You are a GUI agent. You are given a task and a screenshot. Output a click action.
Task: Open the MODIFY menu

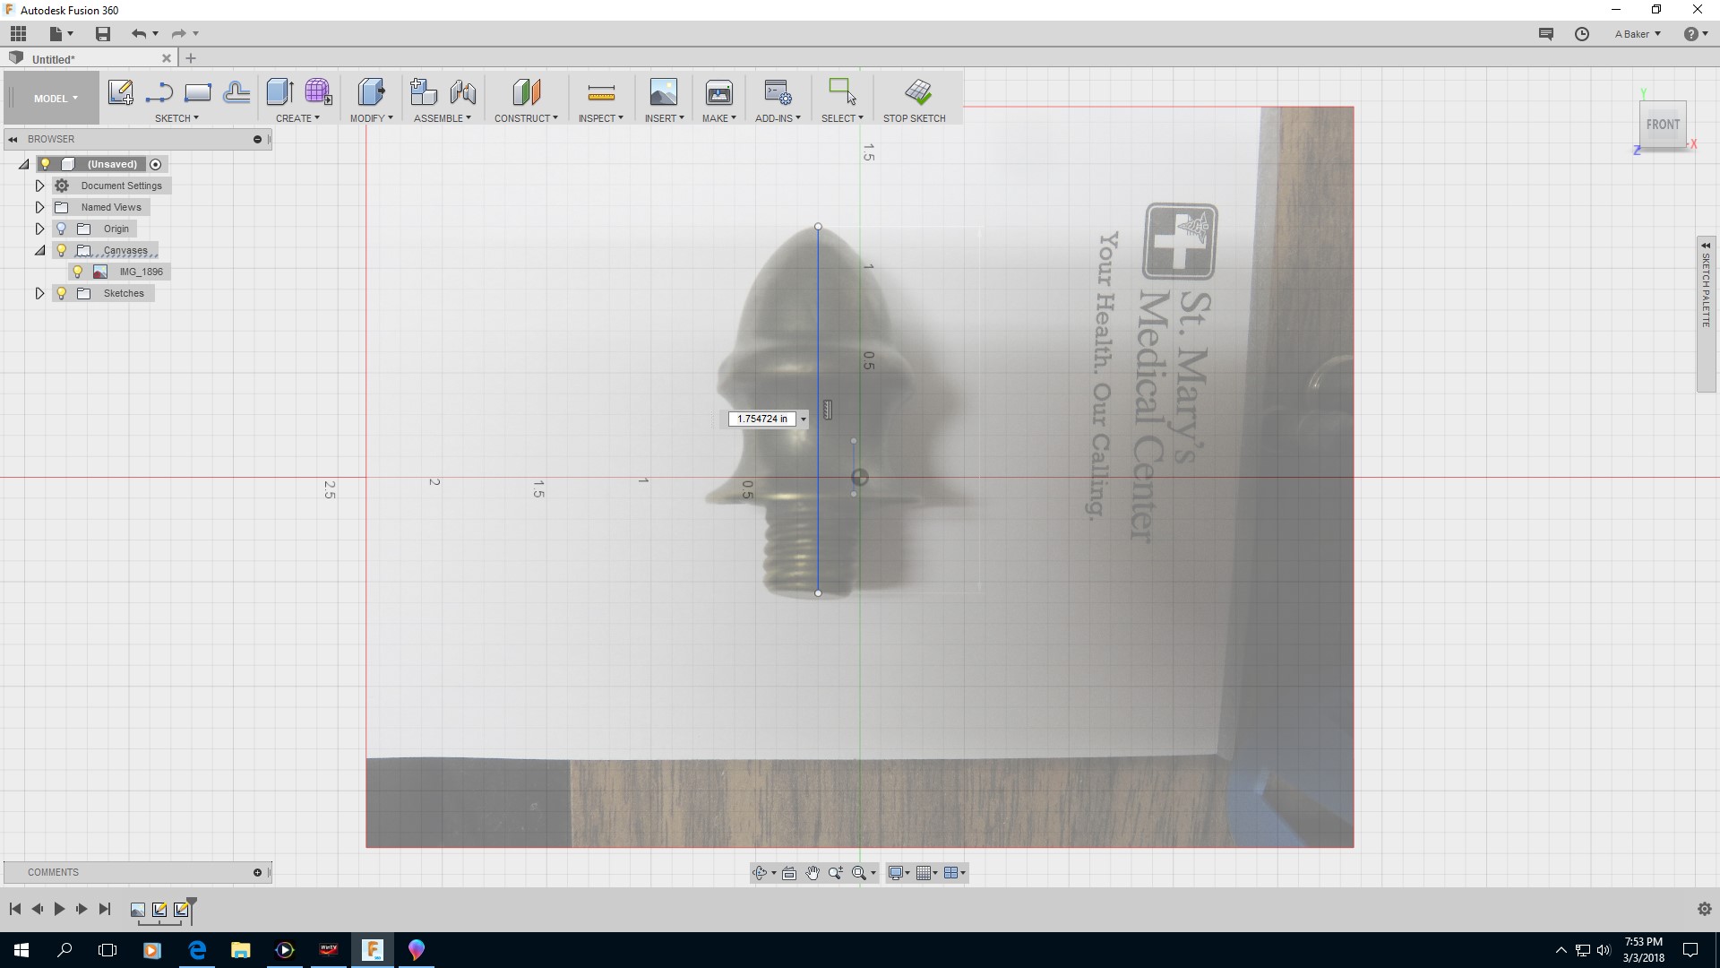point(371,118)
